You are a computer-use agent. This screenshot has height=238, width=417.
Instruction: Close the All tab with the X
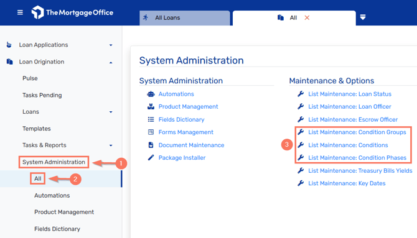(x=307, y=17)
